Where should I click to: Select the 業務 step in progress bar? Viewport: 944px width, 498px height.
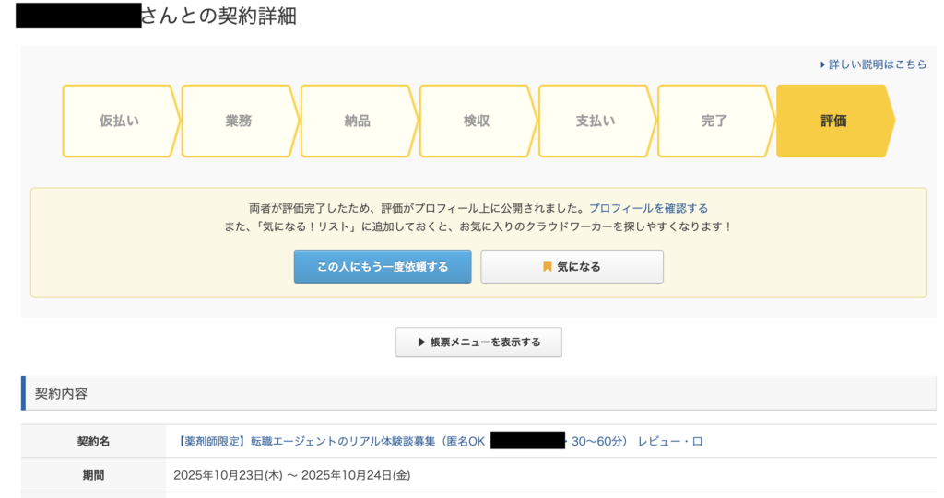point(239,122)
